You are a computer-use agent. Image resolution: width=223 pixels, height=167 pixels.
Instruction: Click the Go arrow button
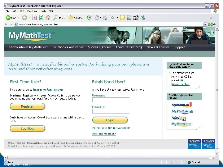pyautogui.click(x=210, y=24)
